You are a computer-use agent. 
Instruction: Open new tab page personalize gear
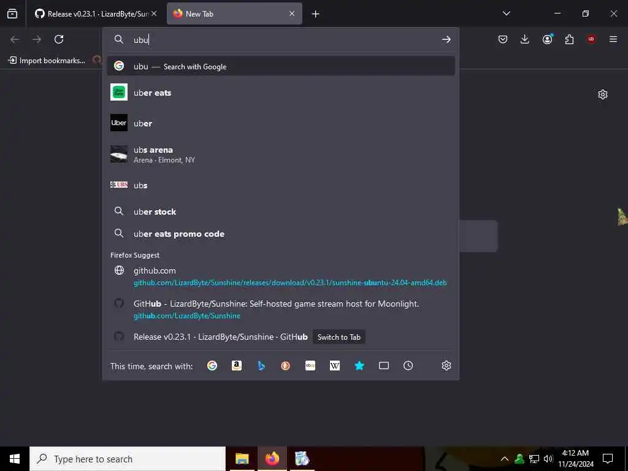click(603, 94)
